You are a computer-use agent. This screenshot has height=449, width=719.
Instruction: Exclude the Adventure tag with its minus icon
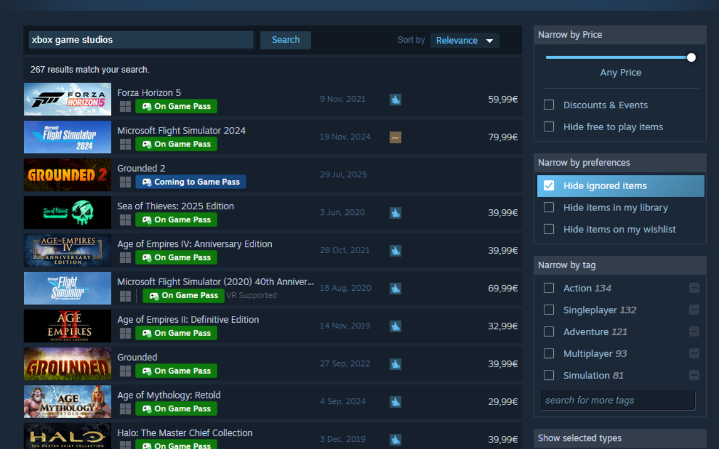pos(694,332)
